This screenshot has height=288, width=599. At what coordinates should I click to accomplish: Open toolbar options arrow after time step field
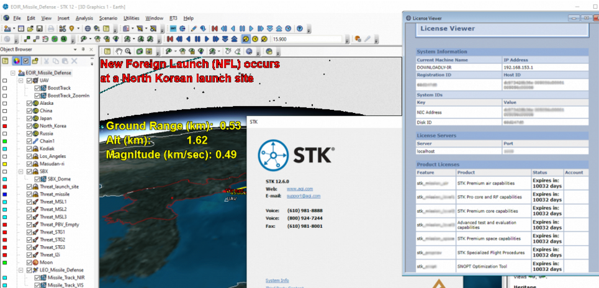click(x=347, y=40)
